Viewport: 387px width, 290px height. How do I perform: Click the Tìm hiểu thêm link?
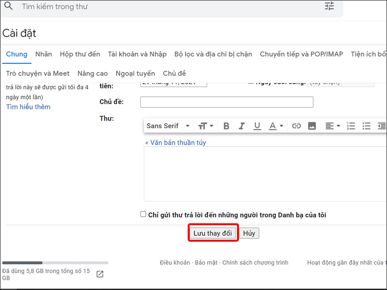[28, 107]
